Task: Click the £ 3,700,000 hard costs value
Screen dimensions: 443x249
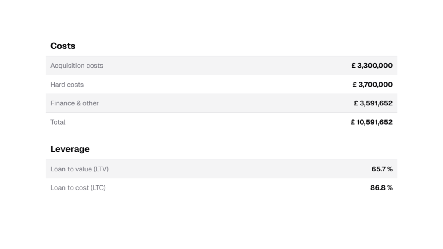Action: click(x=372, y=85)
